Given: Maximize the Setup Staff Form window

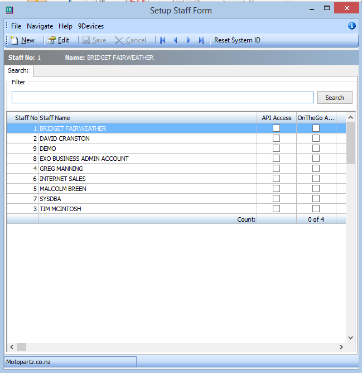Looking at the screenshot, I should (x=327, y=8).
